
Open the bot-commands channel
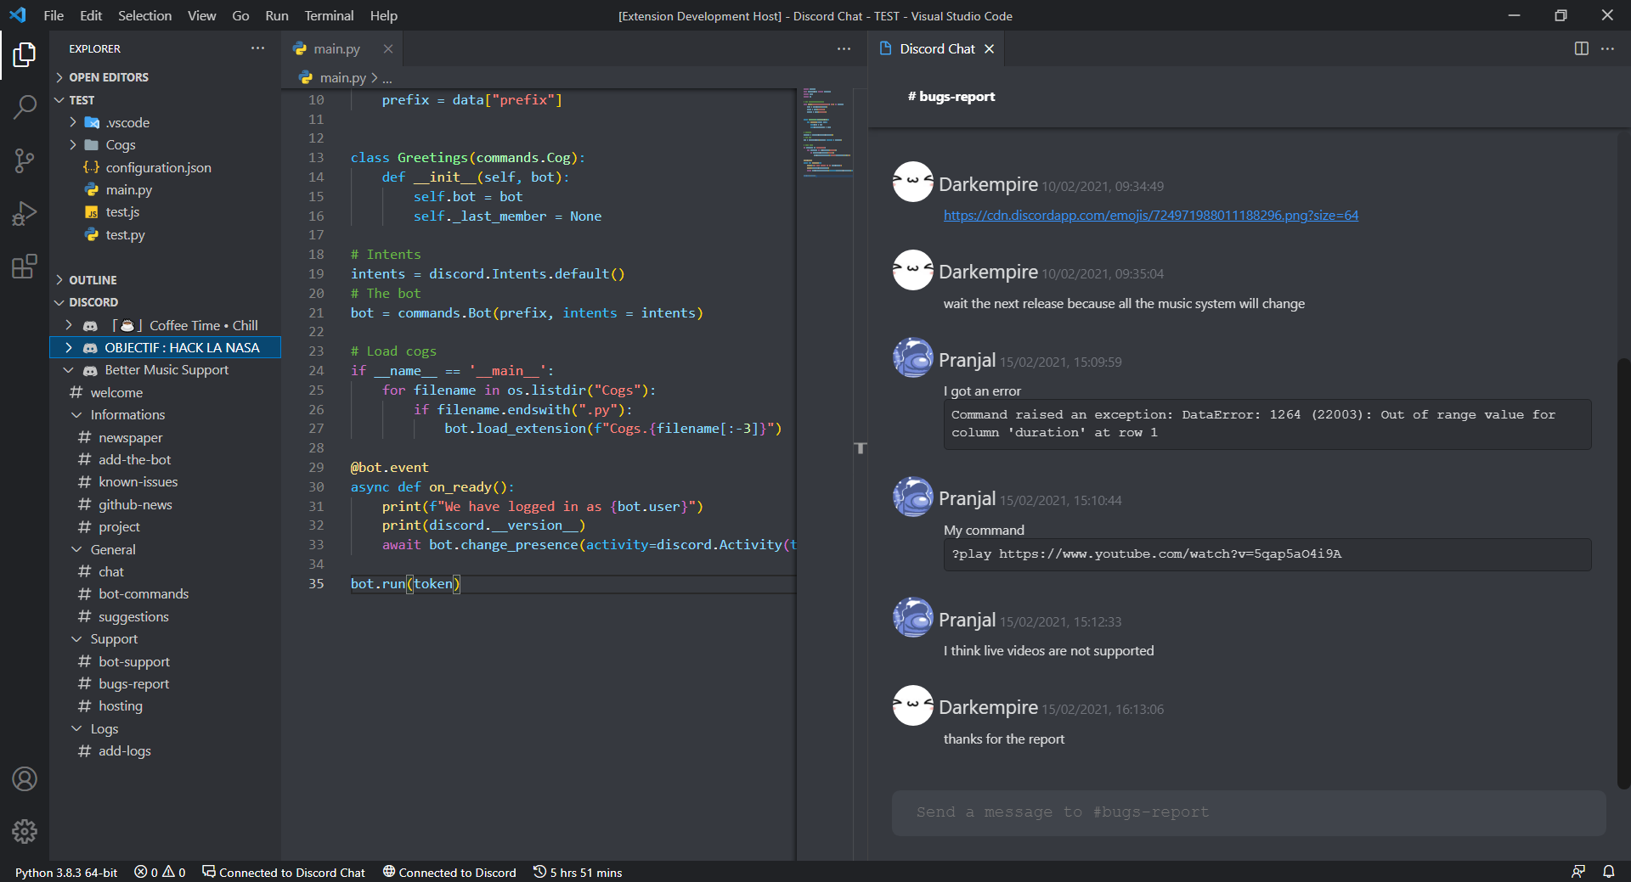point(144,594)
